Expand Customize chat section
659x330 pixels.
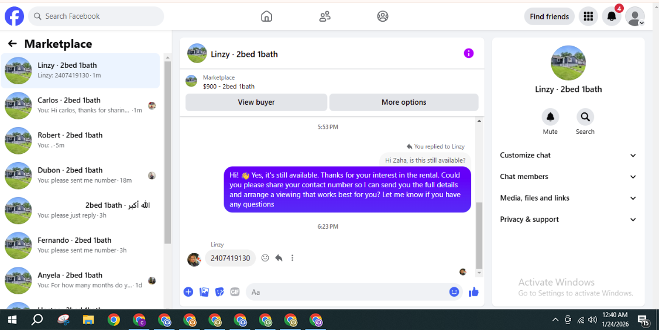point(568,156)
